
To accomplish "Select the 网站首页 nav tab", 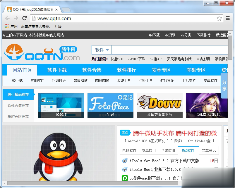I will (x=22, y=70).
